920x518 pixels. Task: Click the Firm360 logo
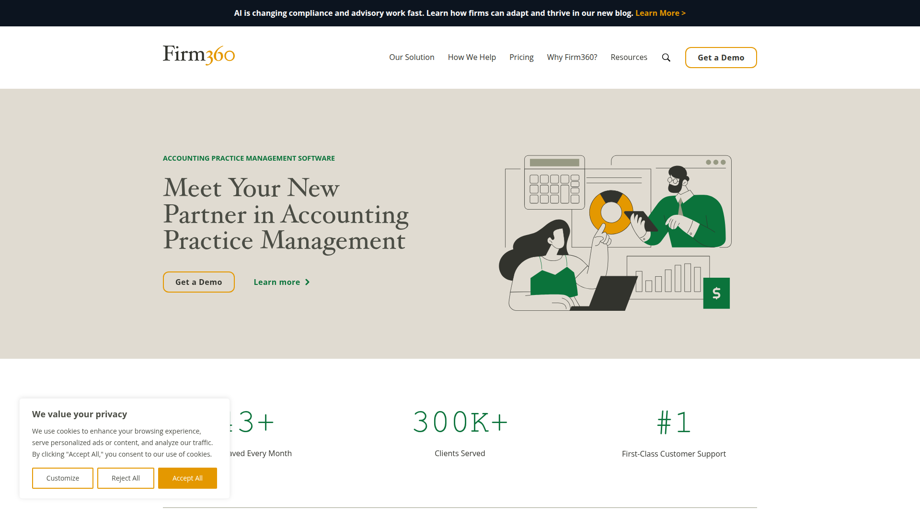pos(198,55)
